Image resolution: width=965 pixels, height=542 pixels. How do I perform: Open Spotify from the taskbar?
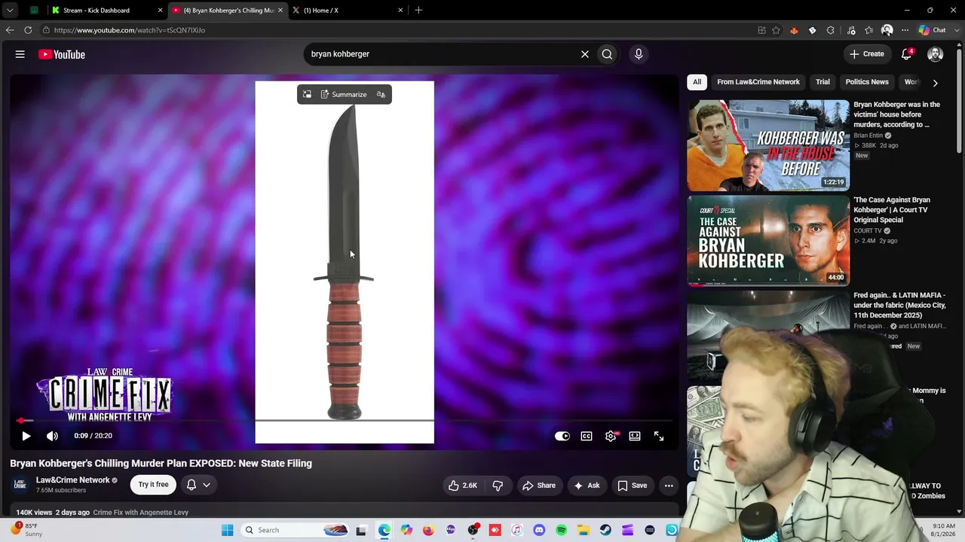pos(561,530)
